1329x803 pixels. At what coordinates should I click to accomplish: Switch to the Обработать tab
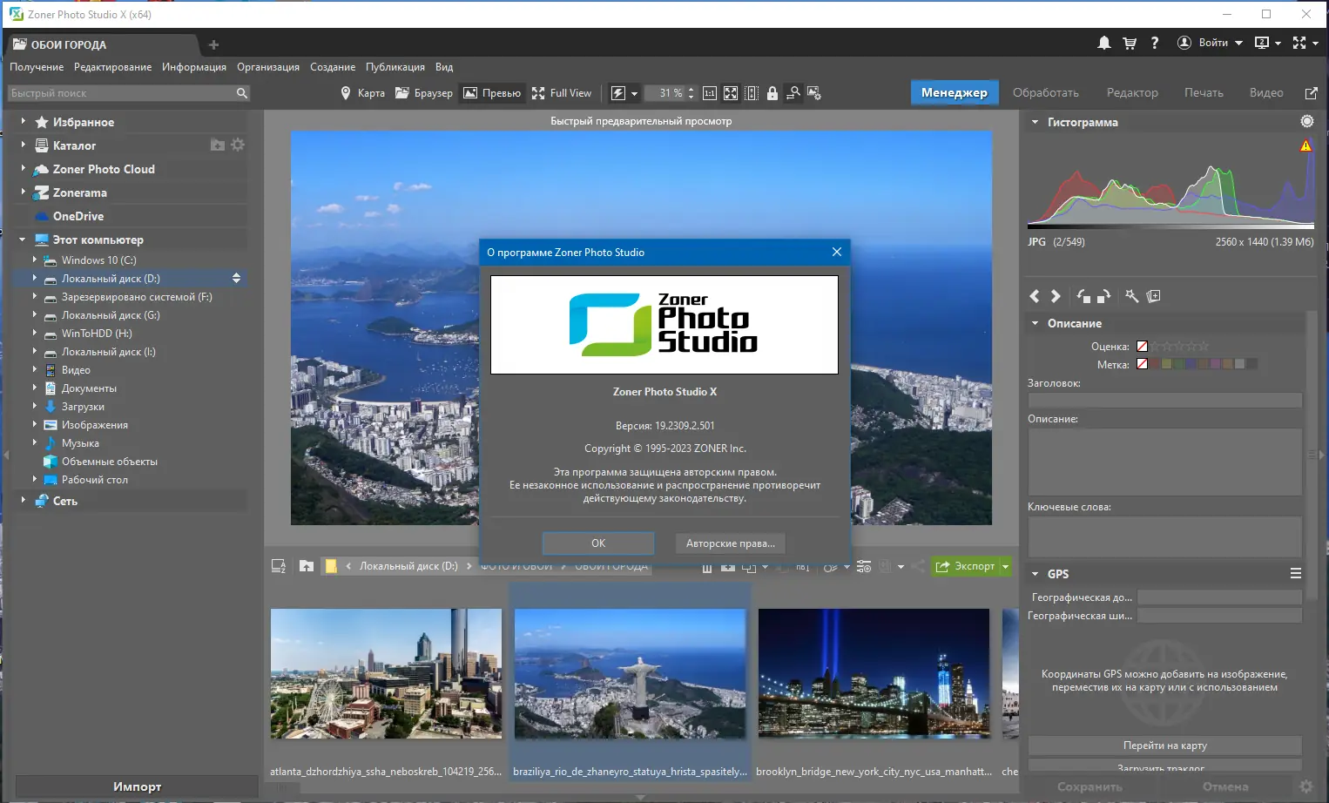tap(1045, 92)
